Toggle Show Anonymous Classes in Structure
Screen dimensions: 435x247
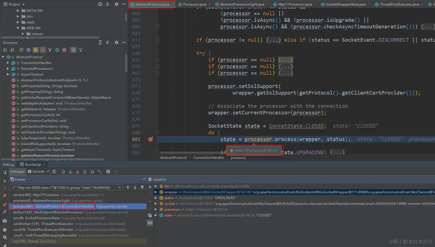(57, 50)
